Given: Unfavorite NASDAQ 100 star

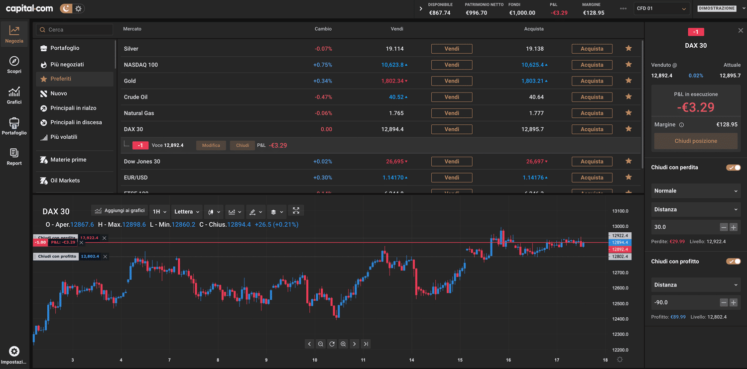Looking at the screenshot, I should click(628, 65).
